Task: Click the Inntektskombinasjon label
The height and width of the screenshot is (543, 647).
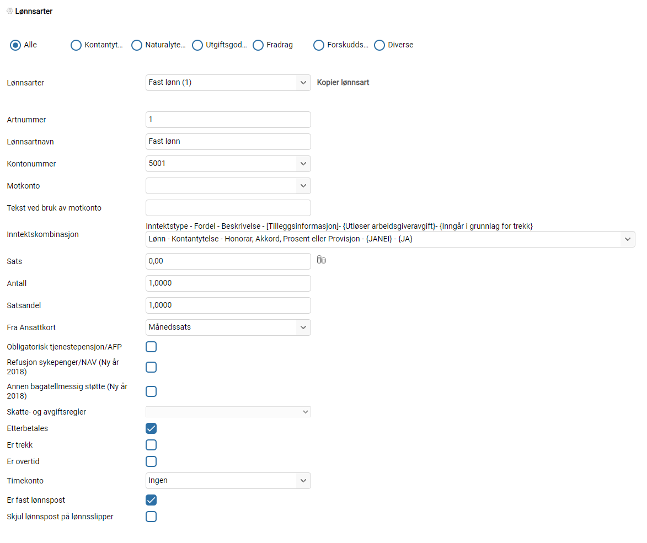Action: tap(42, 234)
